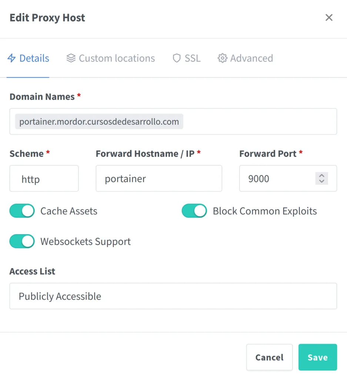Open the SSL tab
347x379 pixels.
[193, 58]
